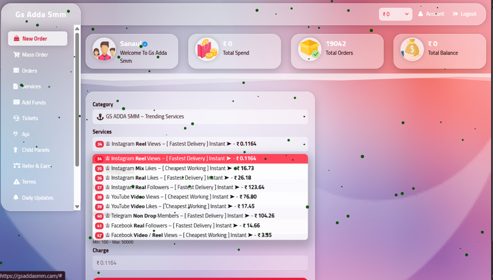Click the Total Orders box icon
This screenshot has height=280, width=493.
(309, 49)
